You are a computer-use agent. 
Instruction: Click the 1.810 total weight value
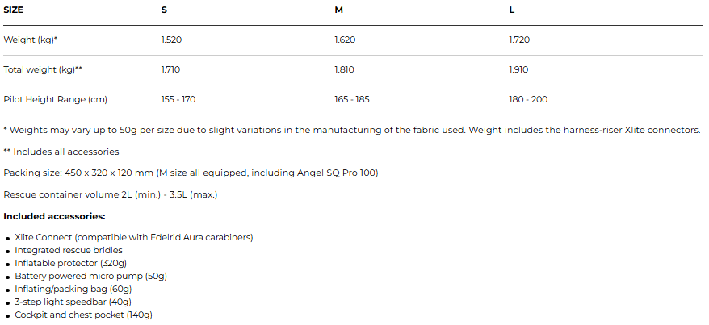[x=344, y=69]
